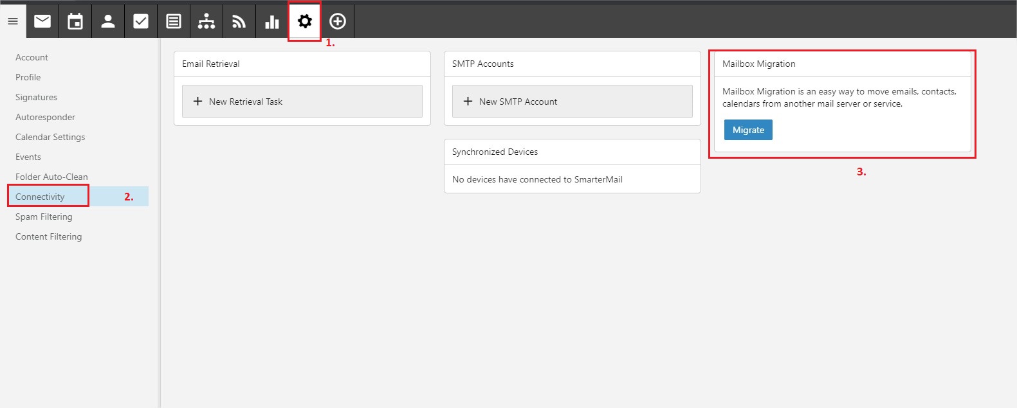Image resolution: width=1017 pixels, height=408 pixels.
Task: Open the hamburger menu
Action: (x=13, y=21)
